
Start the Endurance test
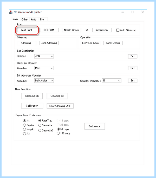coord(95,126)
